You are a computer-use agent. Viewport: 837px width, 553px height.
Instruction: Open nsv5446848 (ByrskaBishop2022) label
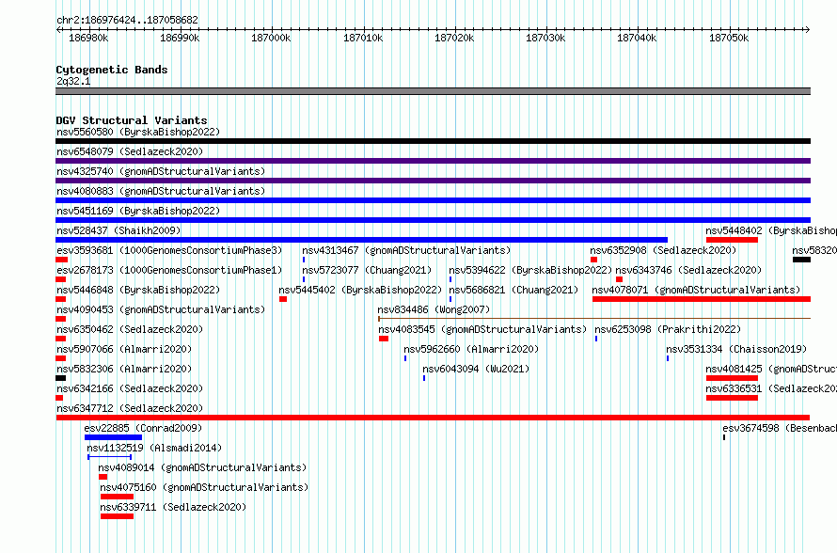pyautogui.click(x=138, y=290)
